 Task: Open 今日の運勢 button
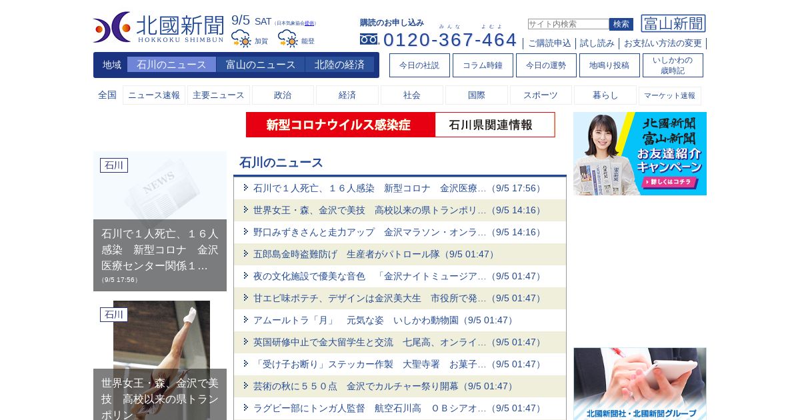[546, 65]
